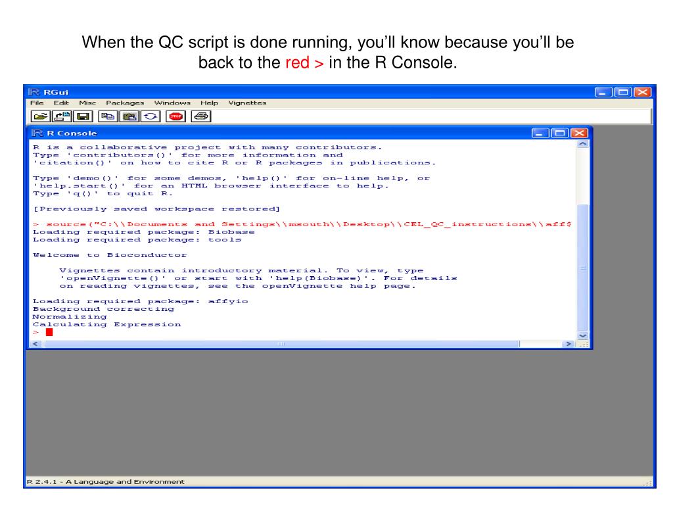This screenshot has height=505, width=673.
Task: Click '[Previously saved workspace restored]' line
Action: coord(156,208)
